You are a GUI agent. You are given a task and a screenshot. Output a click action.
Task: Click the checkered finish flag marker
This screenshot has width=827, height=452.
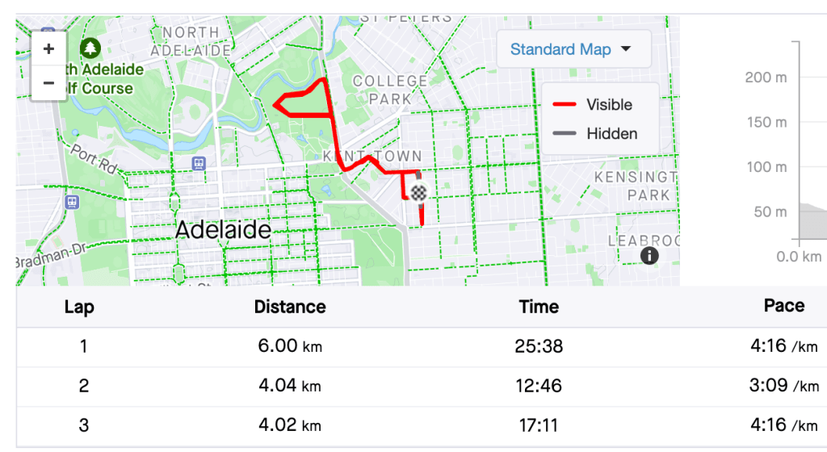[x=418, y=193]
